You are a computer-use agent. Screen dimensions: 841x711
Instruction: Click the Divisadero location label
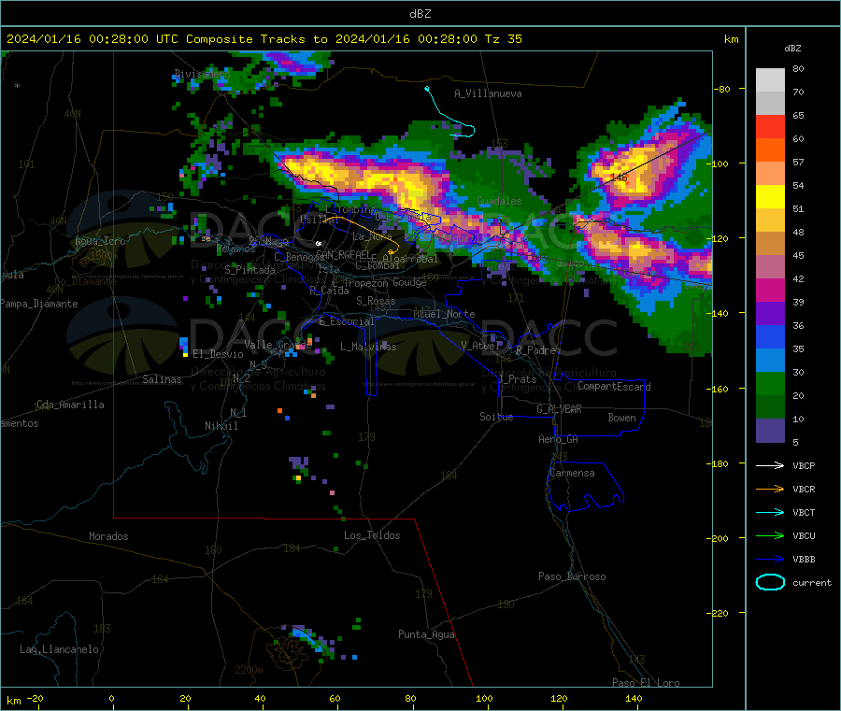[x=203, y=74]
